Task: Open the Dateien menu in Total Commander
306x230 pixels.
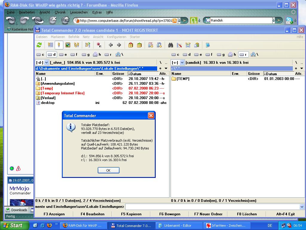Action: [x=42, y=37]
